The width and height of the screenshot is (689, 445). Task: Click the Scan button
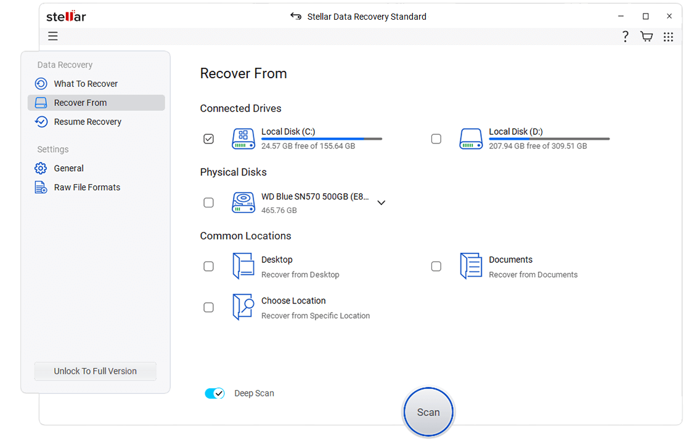point(428,412)
